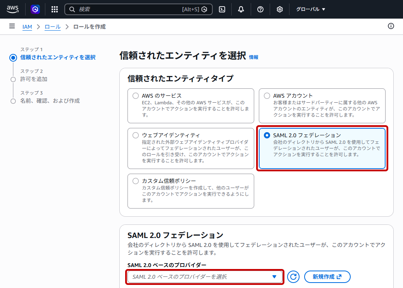Click the 新規作成 button

click(327, 277)
